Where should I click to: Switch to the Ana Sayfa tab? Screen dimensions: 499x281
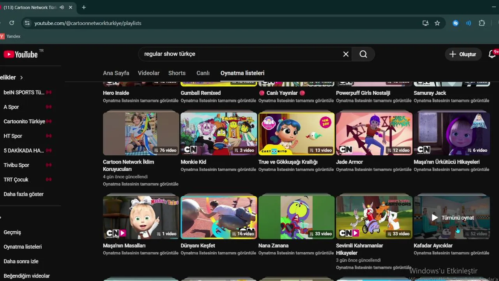[116, 73]
